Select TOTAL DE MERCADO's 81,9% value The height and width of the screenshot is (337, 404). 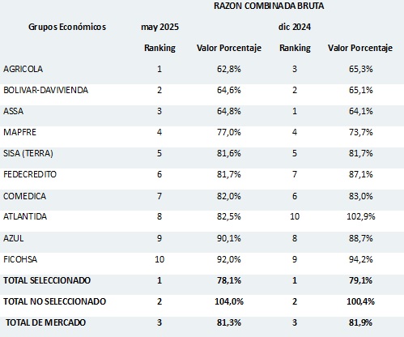tap(361, 322)
